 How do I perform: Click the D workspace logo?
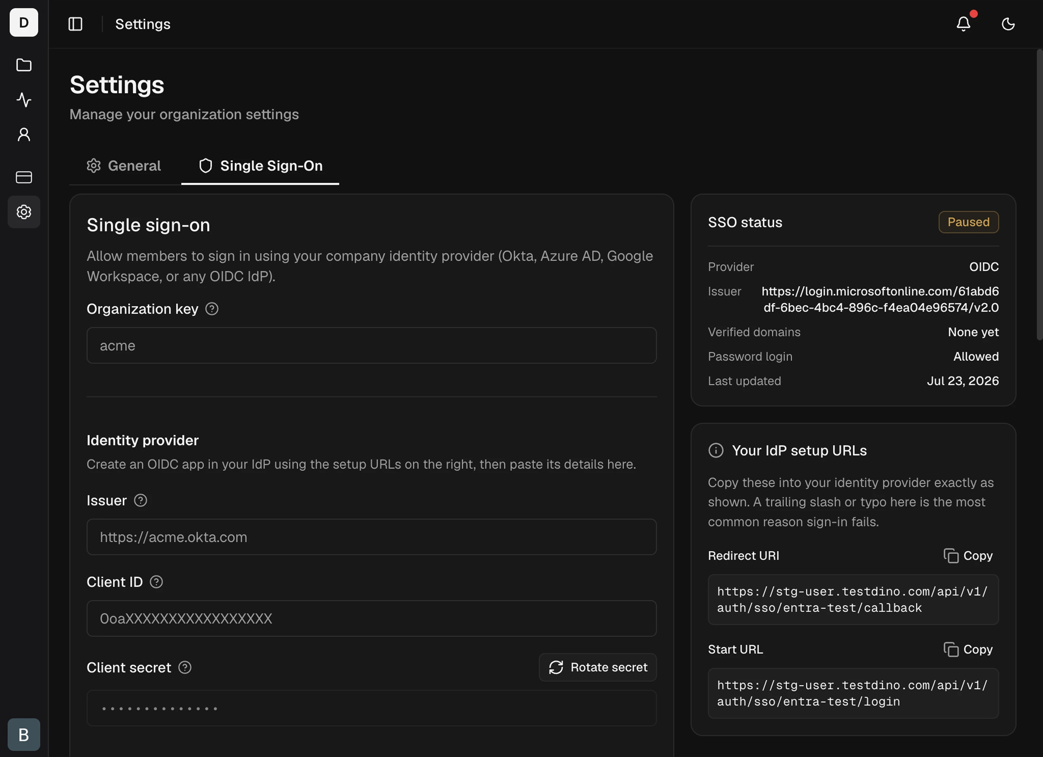[x=24, y=22]
